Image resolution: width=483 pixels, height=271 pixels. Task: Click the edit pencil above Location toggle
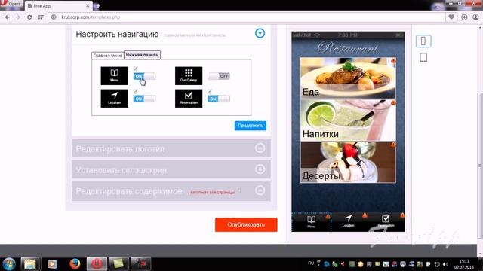136,91
